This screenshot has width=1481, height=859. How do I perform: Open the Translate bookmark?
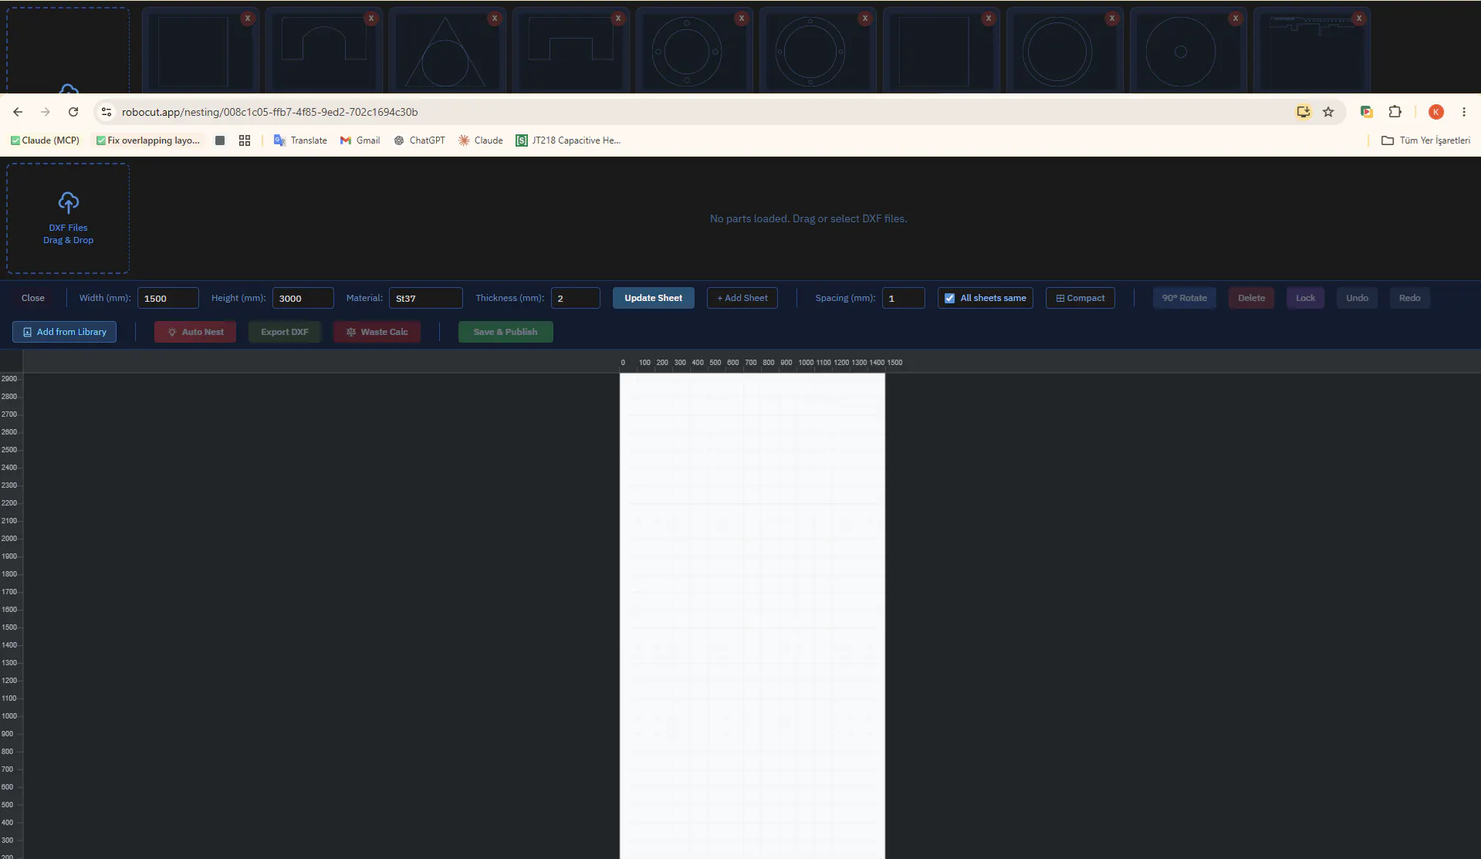[x=300, y=140]
